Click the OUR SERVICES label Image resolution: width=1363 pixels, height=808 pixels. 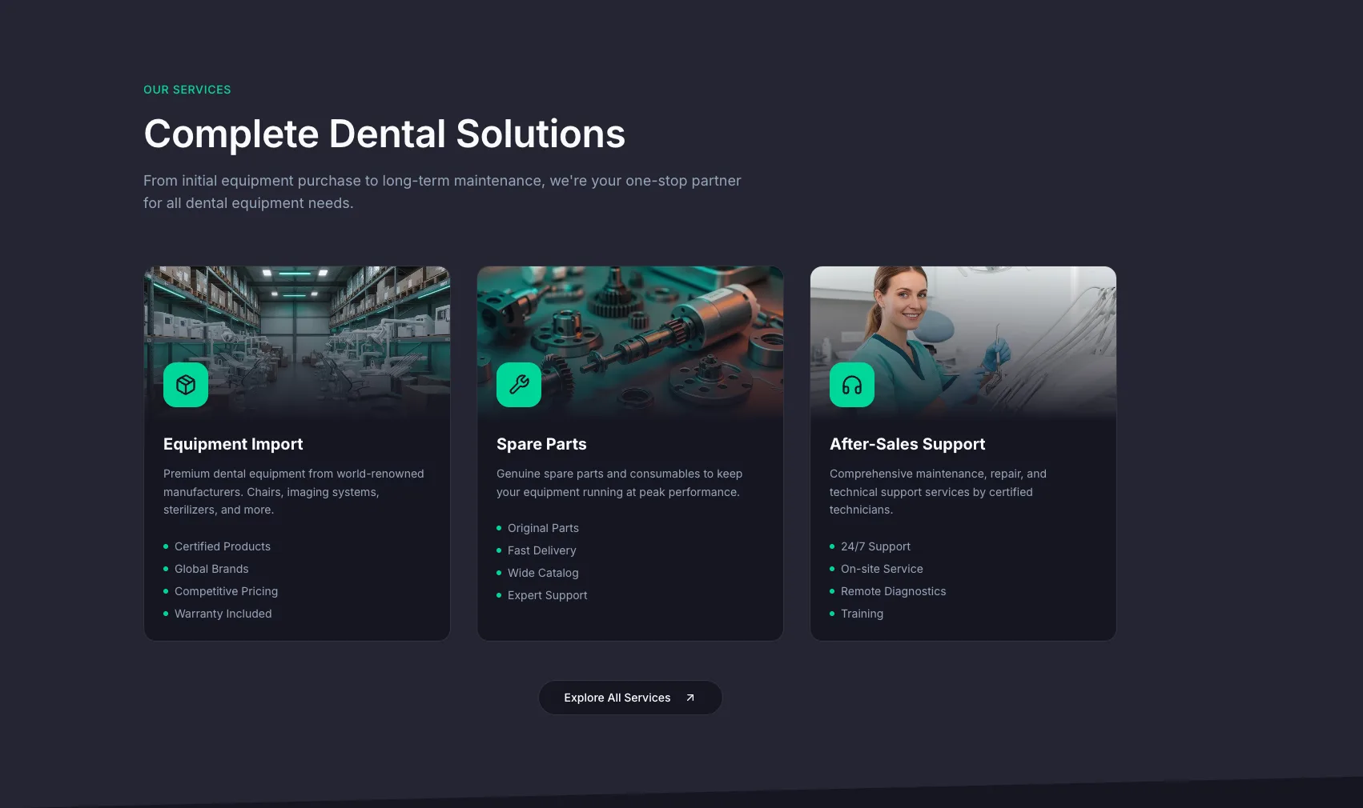point(187,90)
